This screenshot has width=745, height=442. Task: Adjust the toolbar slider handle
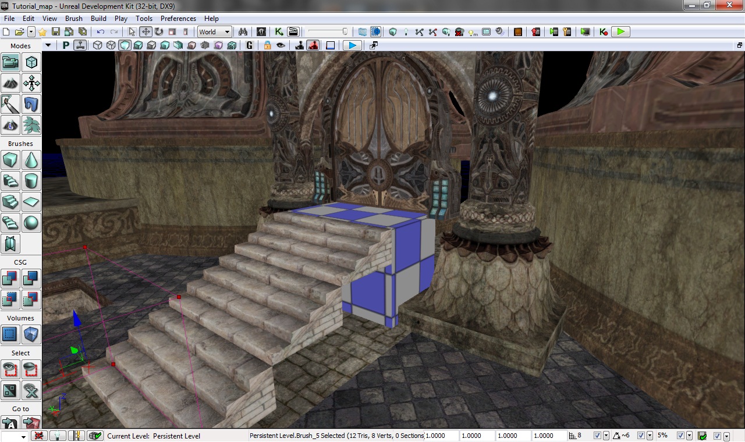345,32
